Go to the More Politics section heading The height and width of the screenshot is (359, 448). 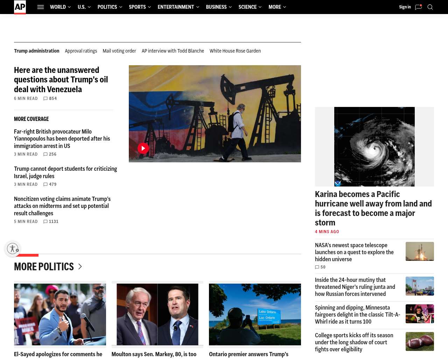[44, 267]
